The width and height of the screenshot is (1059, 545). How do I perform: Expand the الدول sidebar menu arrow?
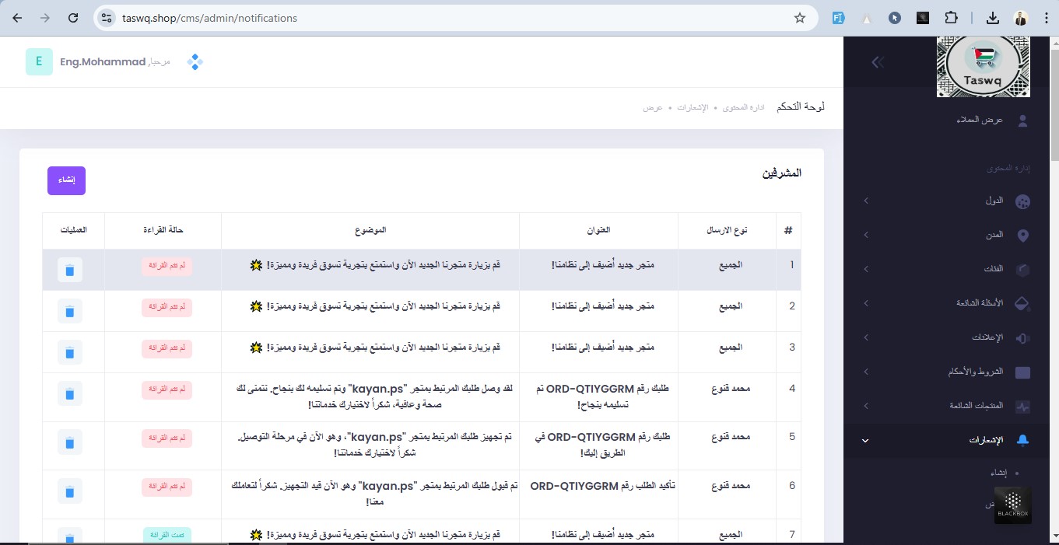click(x=865, y=201)
